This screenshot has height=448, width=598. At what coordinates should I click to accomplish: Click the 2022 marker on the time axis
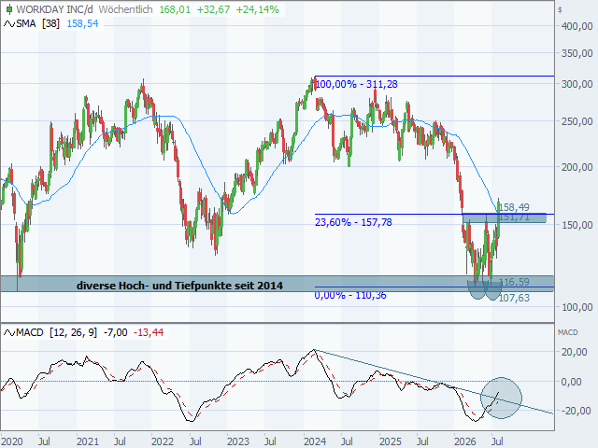click(x=163, y=441)
